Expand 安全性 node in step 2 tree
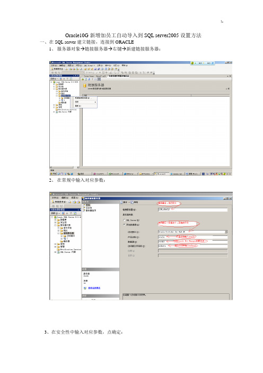This screenshot has width=263, height=373. point(55,223)
